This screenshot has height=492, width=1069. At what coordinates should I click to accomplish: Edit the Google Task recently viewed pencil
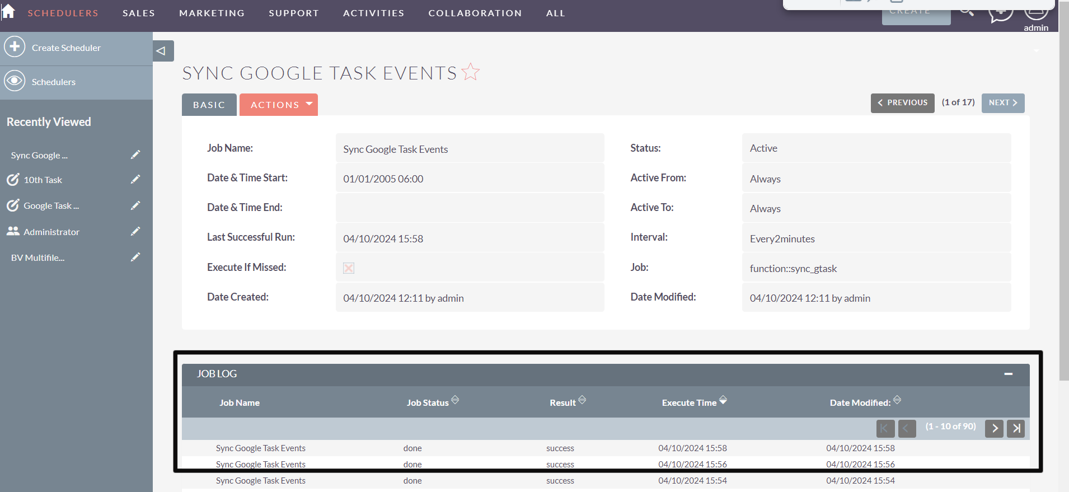[135, 205]
